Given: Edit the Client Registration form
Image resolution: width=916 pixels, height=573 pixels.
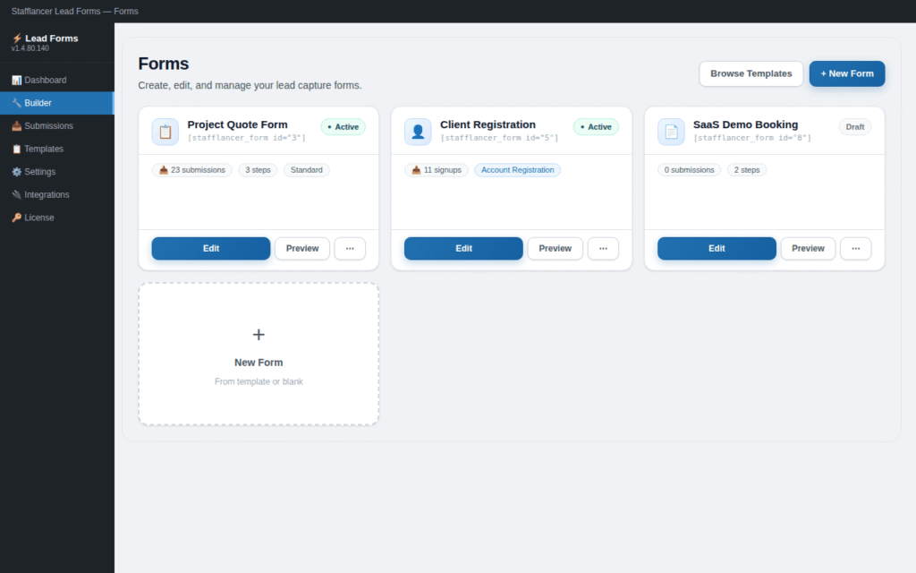Looking at the screenshot, I should (x=464, y=249).
